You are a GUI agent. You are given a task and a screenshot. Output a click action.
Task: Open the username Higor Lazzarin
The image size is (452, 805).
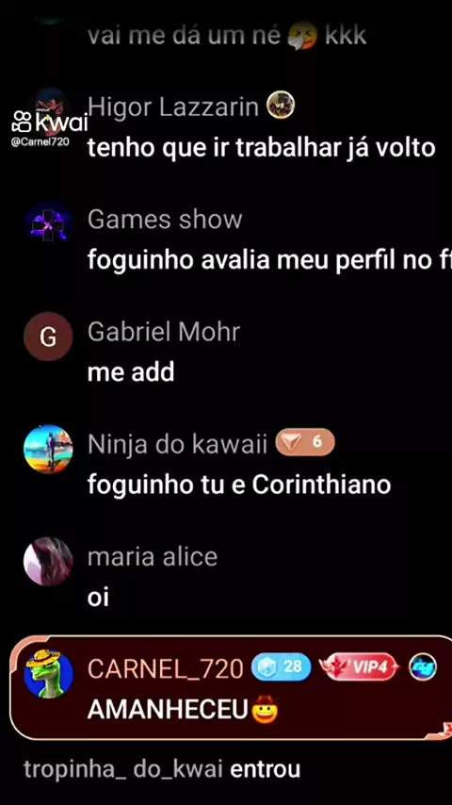(x=173, y=107)
